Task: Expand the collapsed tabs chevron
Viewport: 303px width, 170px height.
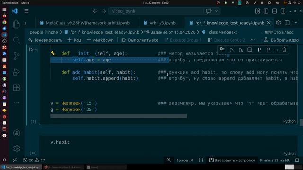Action: [25, 23]
